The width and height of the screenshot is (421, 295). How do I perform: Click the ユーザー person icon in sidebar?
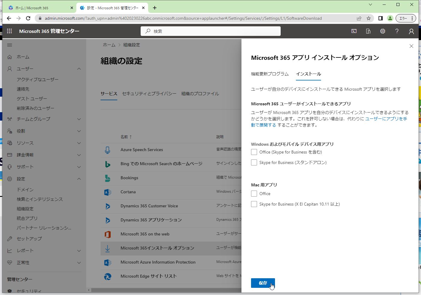10,69
